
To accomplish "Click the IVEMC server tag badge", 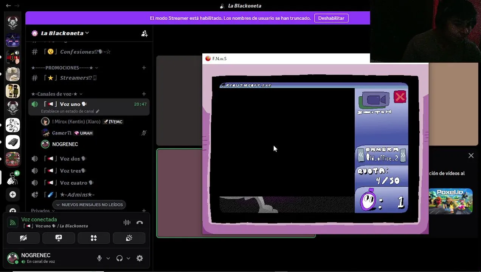I will click(x=113, y=122).
